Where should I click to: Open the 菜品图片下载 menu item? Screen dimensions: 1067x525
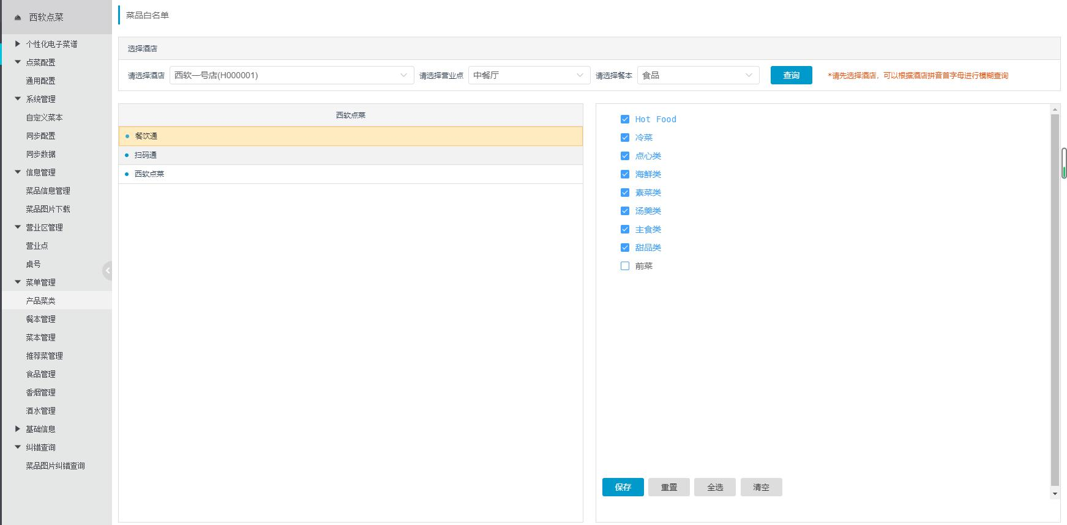point(48,209)
